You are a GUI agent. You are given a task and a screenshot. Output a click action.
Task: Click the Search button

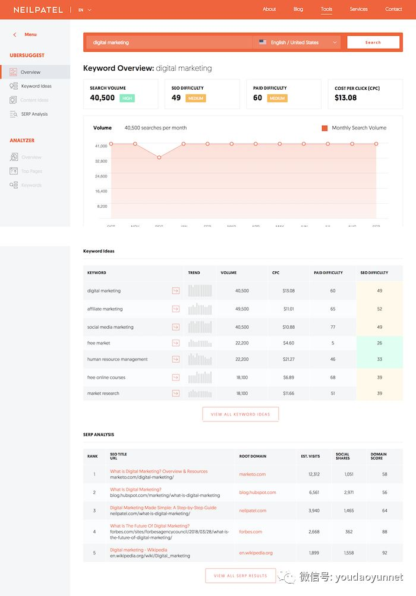373,42
